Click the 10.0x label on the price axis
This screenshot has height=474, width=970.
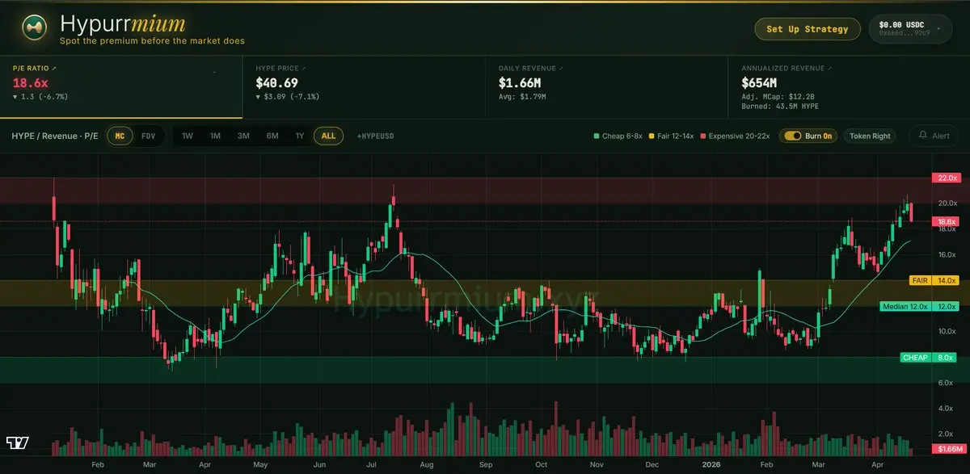pos(947,331)
